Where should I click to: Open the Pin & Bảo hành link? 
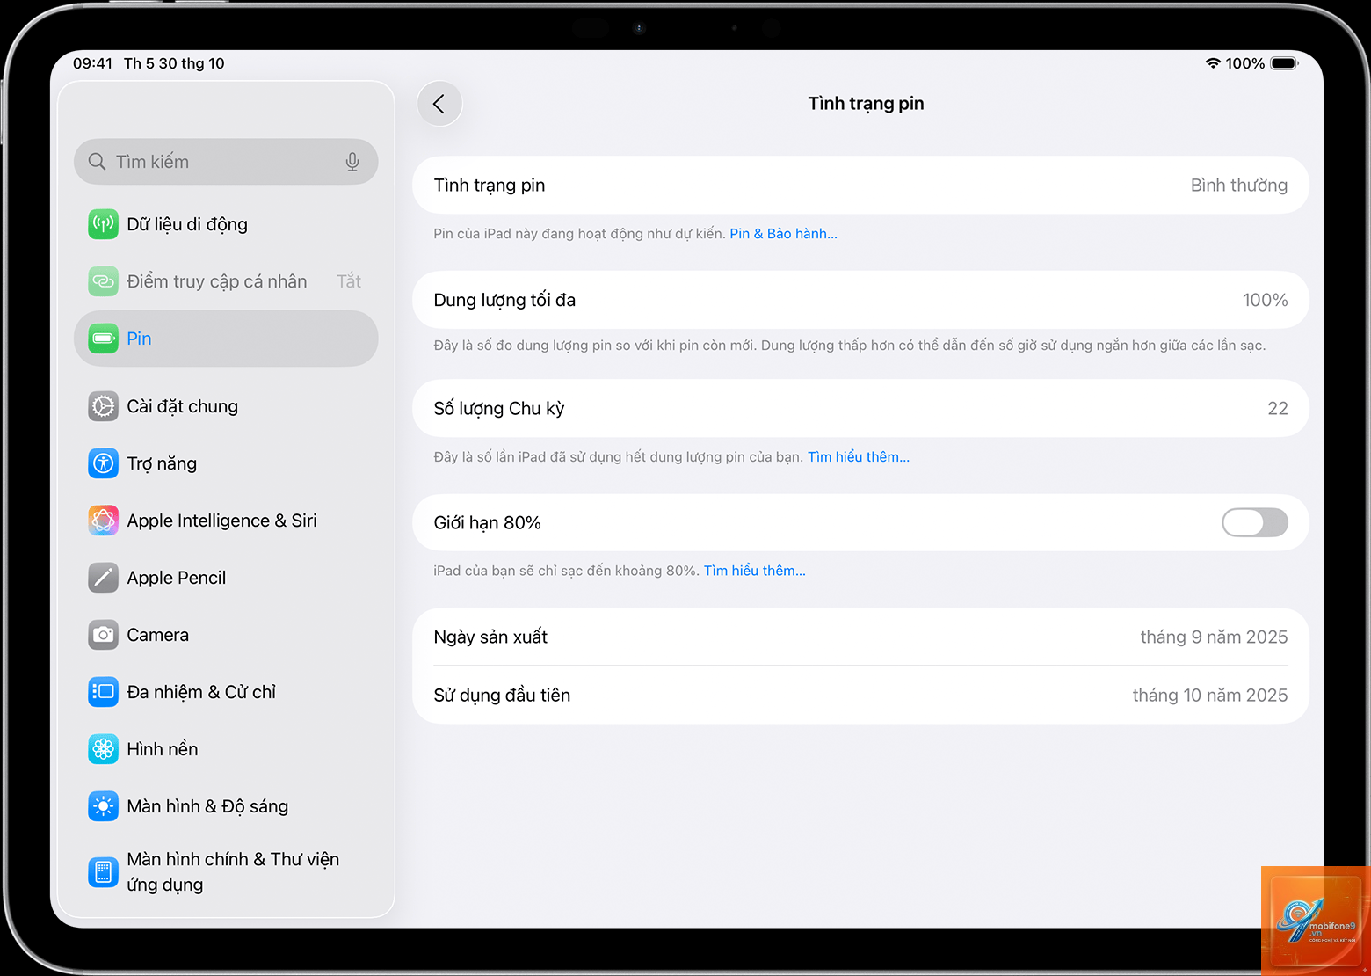(783, 234)
